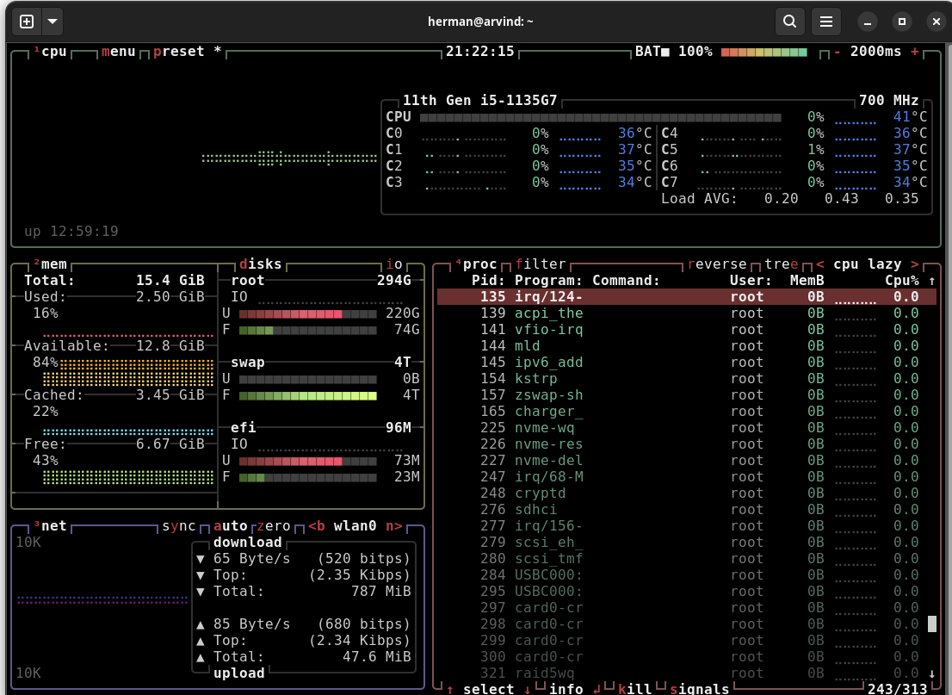Select previous sort column with left arrow
This screenshot has height=695, width=952.
click(x=820, y=264)
